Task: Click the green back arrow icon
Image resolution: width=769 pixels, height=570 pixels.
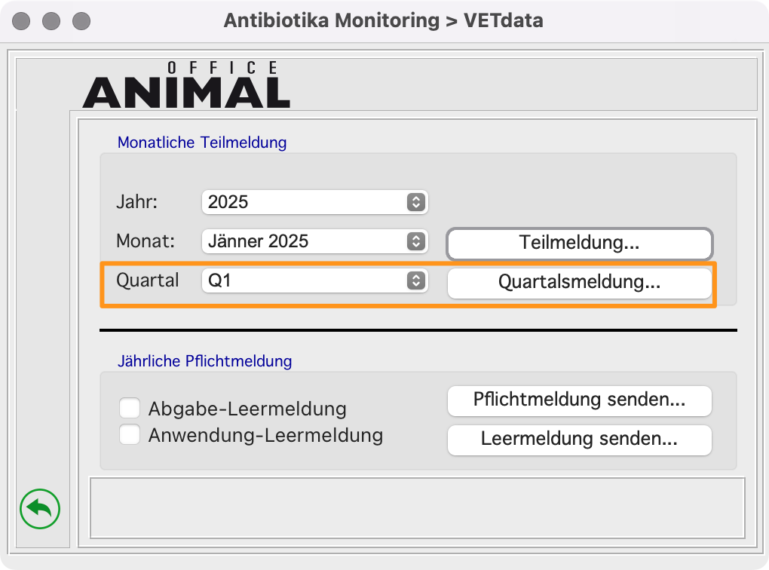Action: [38, 509]
